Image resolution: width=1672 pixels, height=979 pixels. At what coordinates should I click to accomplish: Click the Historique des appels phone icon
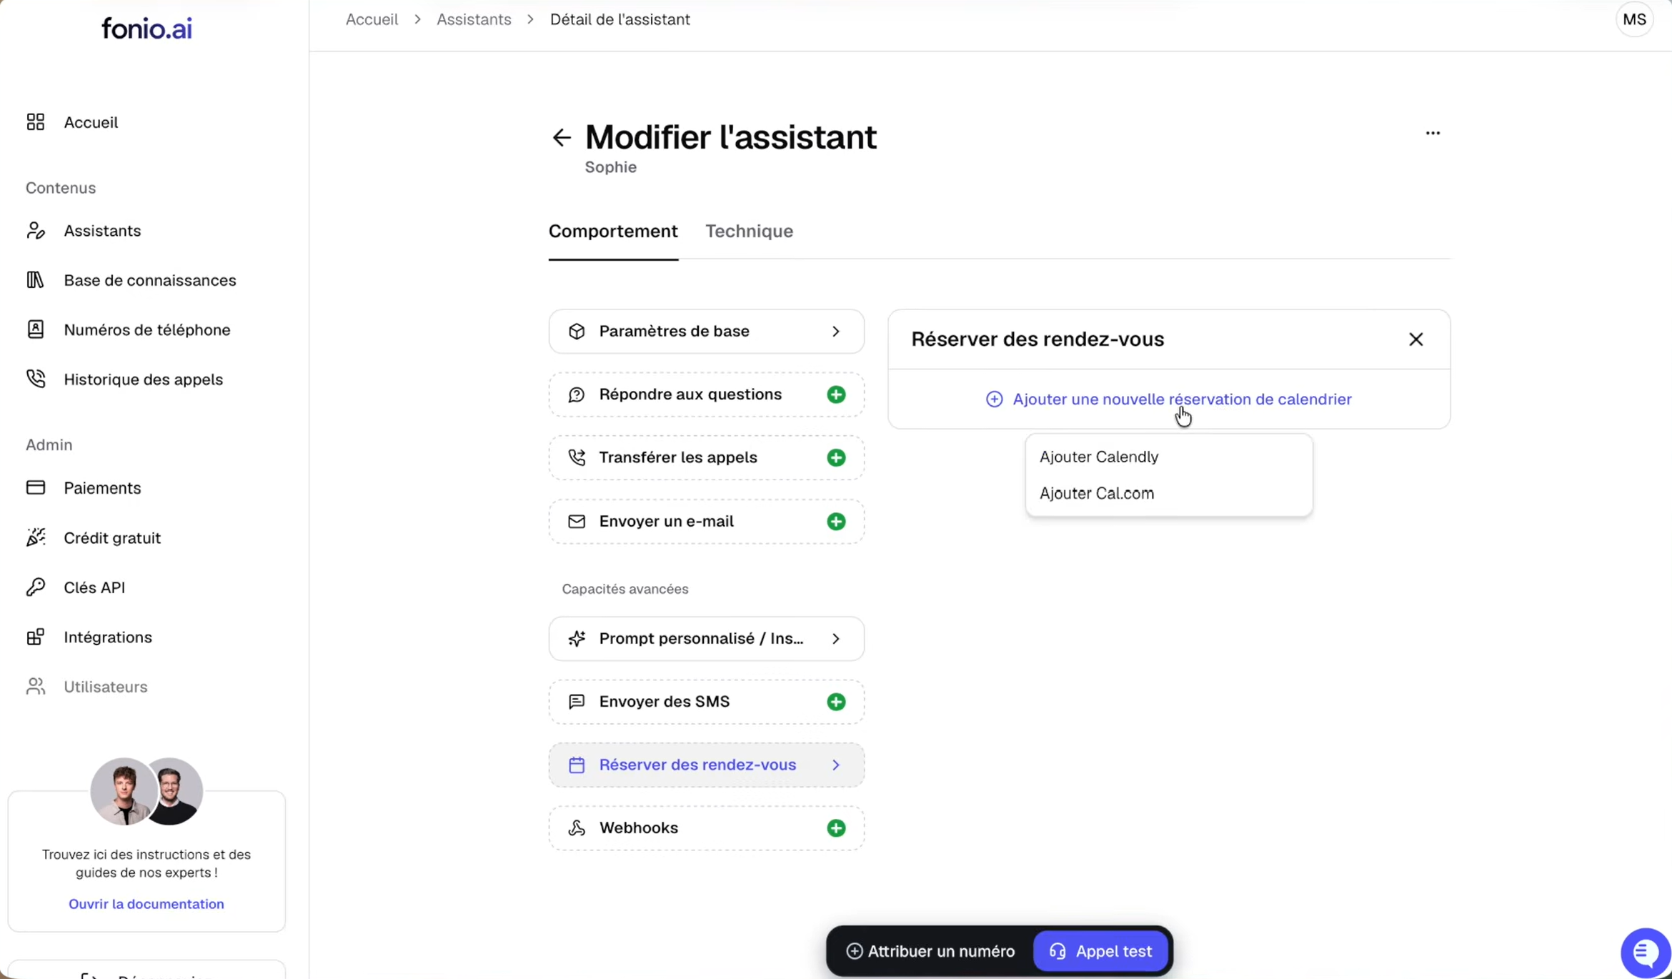[36, 379]
